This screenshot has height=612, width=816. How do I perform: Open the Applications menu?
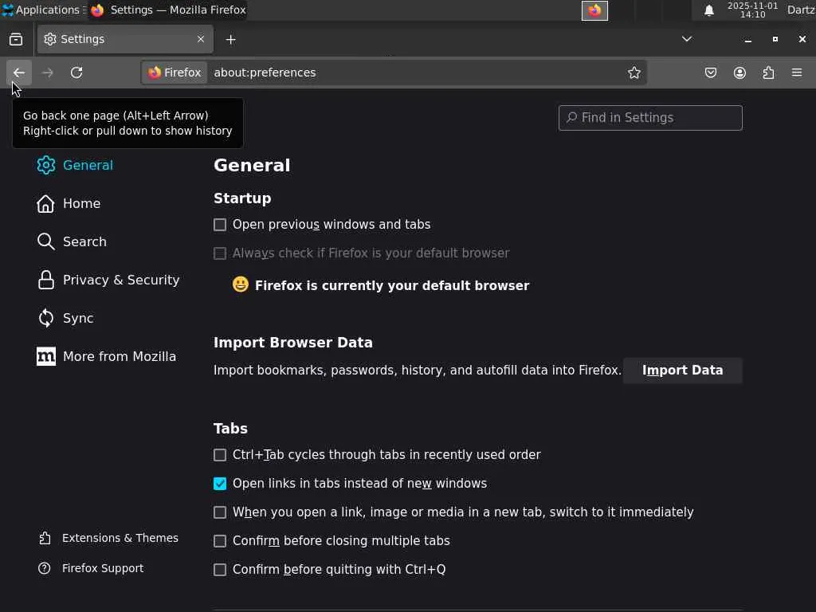41,10
